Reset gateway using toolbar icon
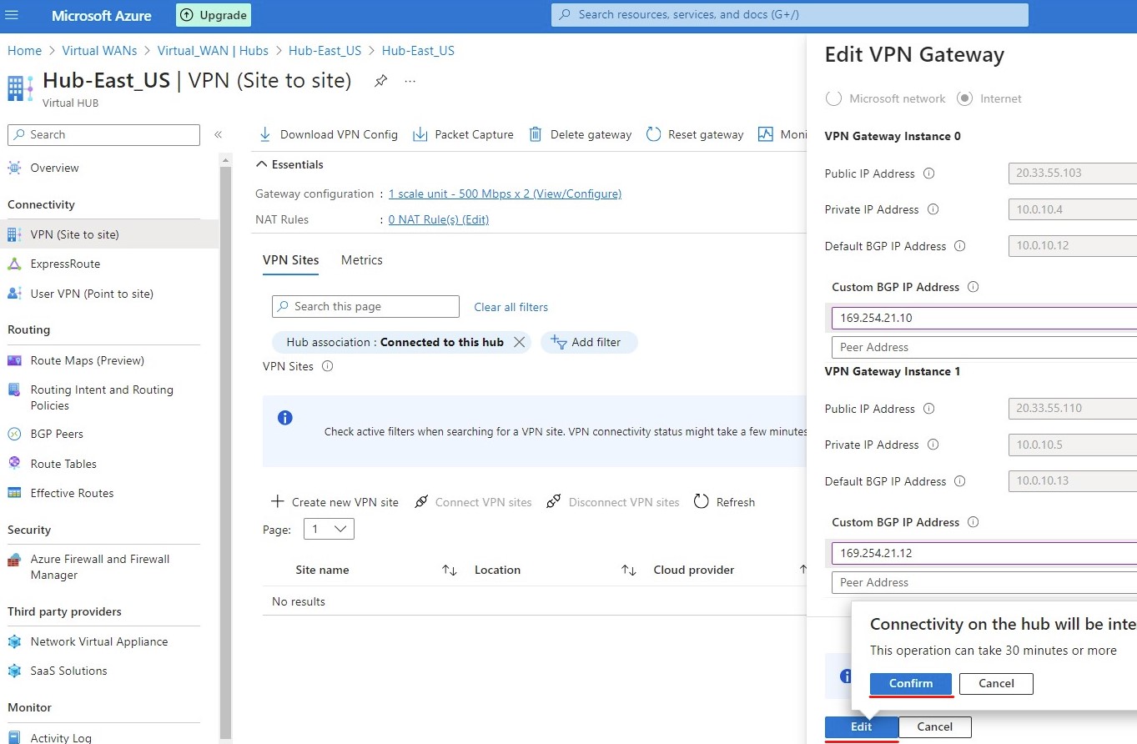This screenshot has height=744, width=1137. 654,134
